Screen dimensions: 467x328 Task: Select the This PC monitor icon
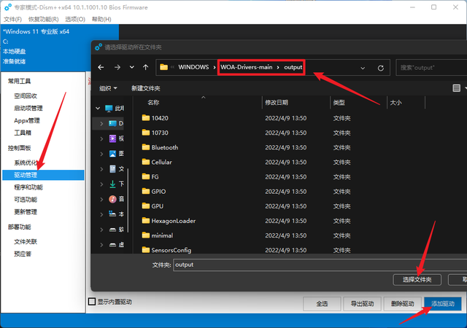point(109,108)
